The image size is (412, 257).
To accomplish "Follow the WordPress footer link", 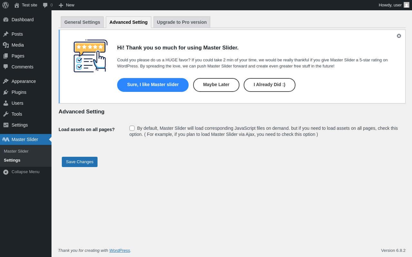I will pos(120,251).
